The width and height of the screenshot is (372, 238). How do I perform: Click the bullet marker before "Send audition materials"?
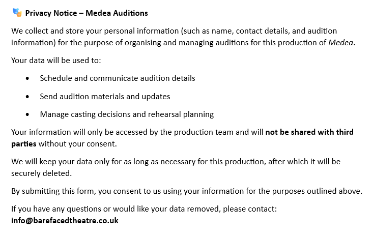click(27, 97)
